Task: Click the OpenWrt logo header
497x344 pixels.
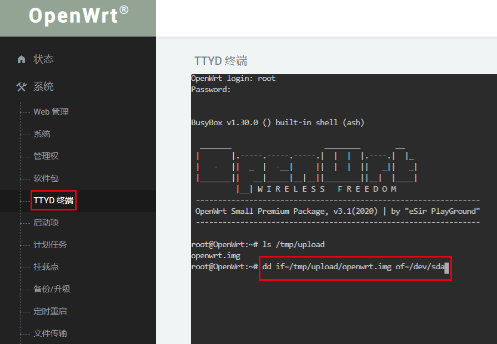Action: pyautogui.click(x=78, y=16)
